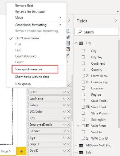The image size is (120, 156).
Task: Click Remove field in the context menu
Action: [24, 6]
